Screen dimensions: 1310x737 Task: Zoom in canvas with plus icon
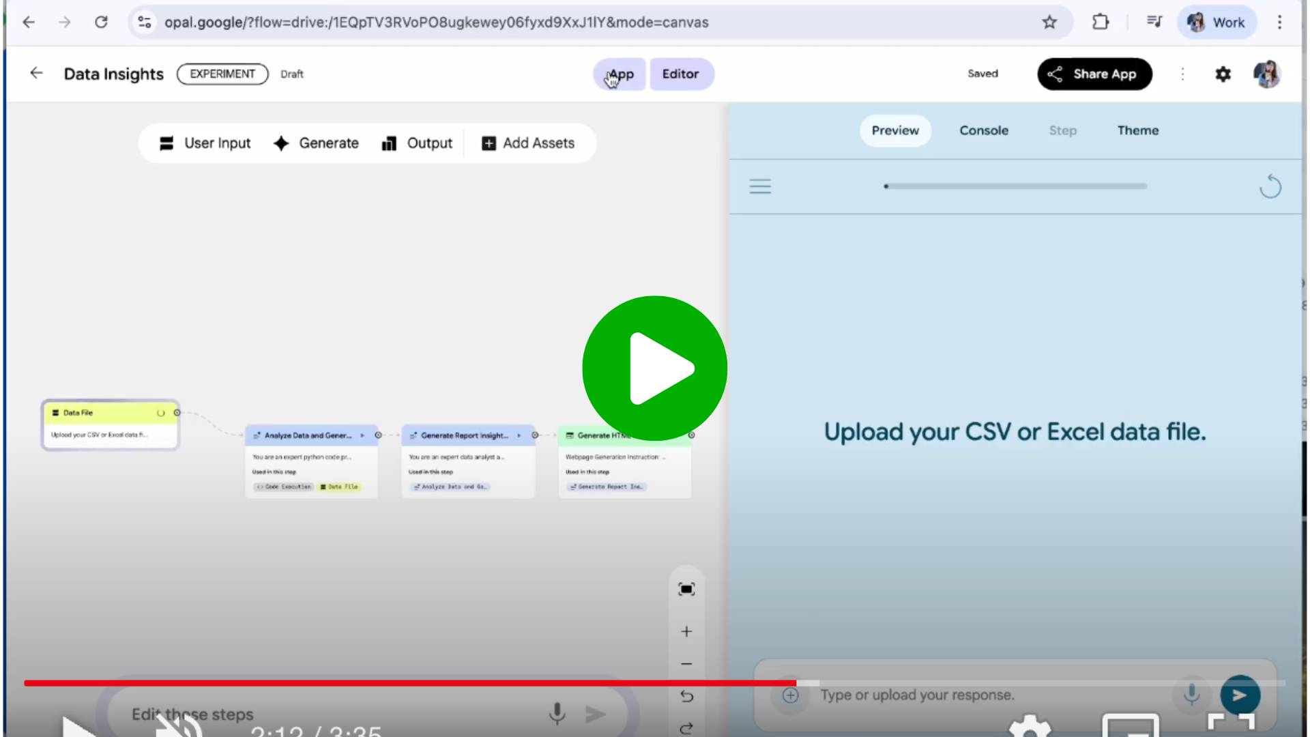pos(686,632)
